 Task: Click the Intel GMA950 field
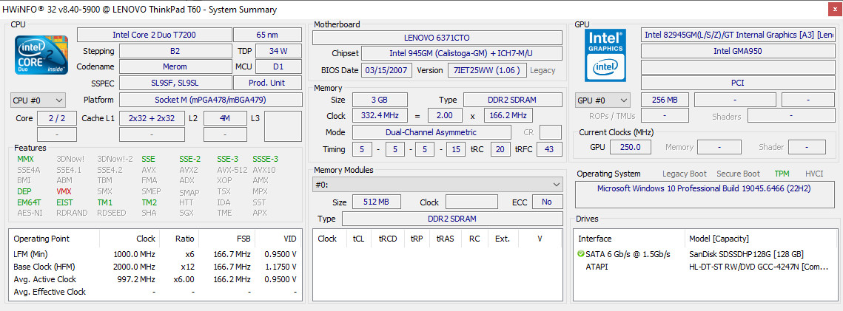[738, 52]
